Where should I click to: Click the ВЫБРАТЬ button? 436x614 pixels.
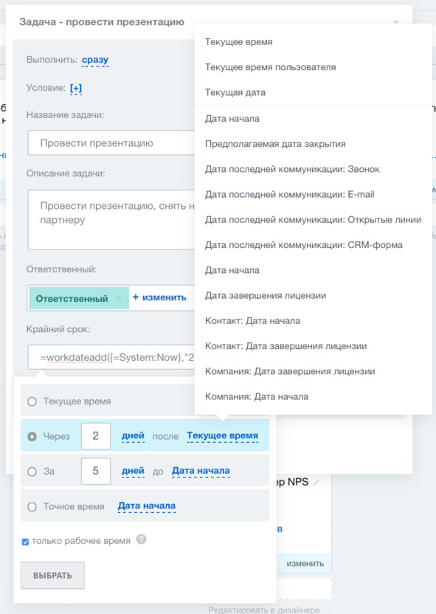pyautogui.click(x=52, y=575)
